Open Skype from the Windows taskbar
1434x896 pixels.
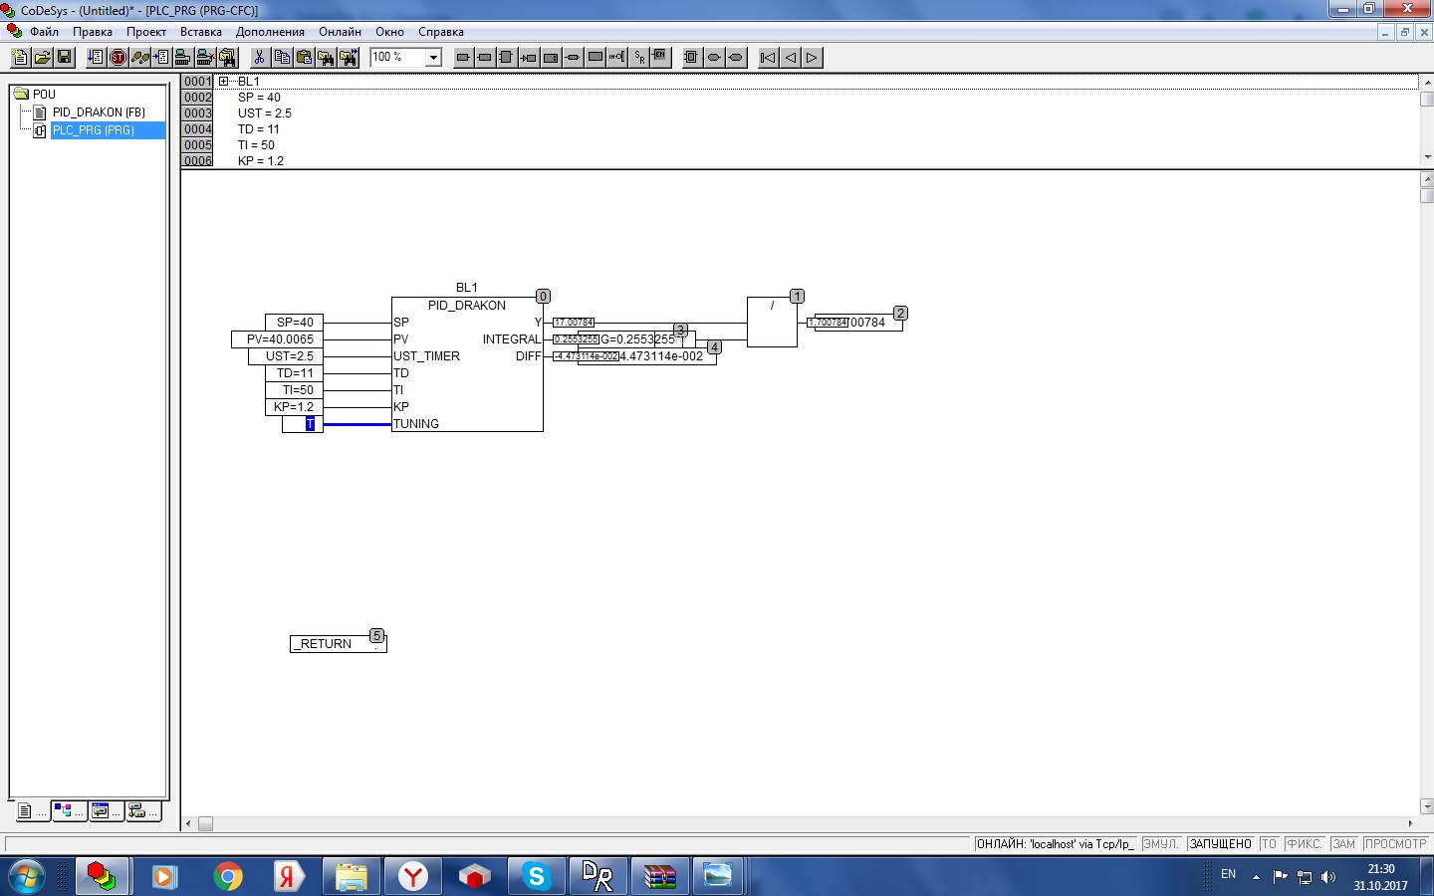pyautogui.click(x=537, y=876)
